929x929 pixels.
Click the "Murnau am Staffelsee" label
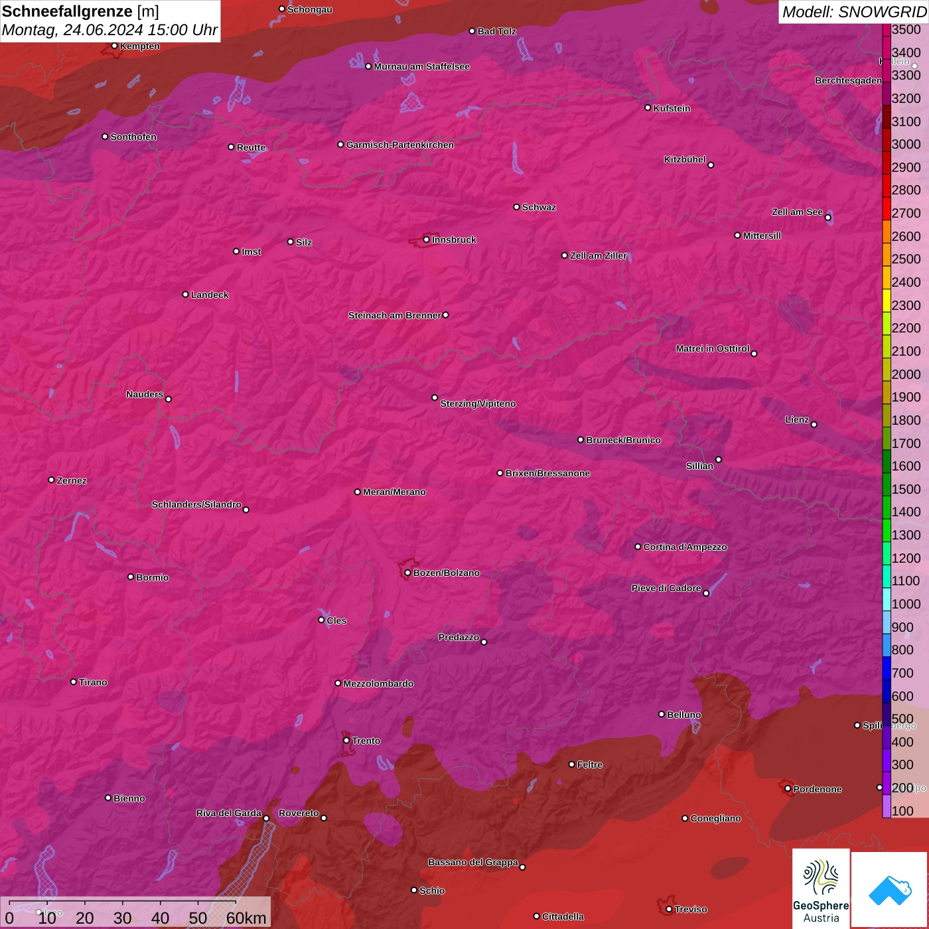point(421,66)
